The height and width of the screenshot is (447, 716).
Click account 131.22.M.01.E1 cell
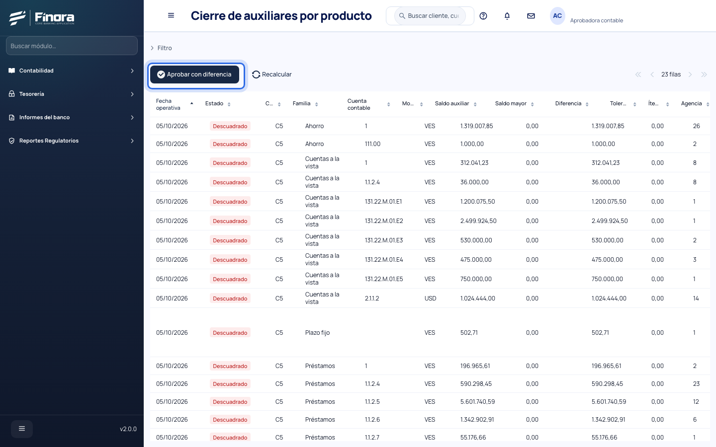click(383, 202)
